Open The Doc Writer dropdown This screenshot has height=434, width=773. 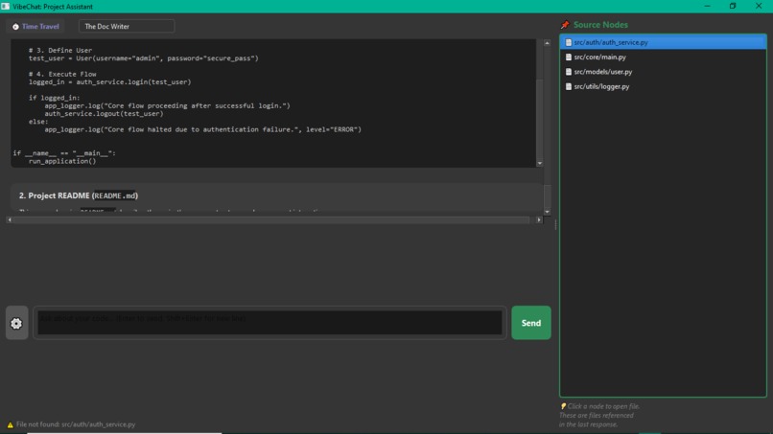127,27
